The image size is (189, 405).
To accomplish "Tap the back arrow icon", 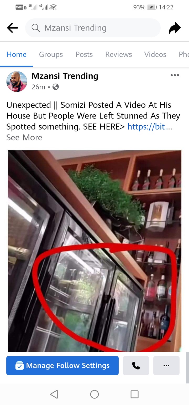I will [x=13, y=28].
